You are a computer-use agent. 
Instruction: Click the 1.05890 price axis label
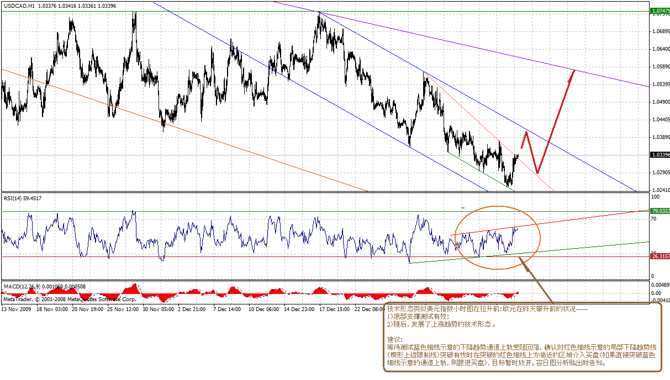pyautogui.click(x=661, y=67)
